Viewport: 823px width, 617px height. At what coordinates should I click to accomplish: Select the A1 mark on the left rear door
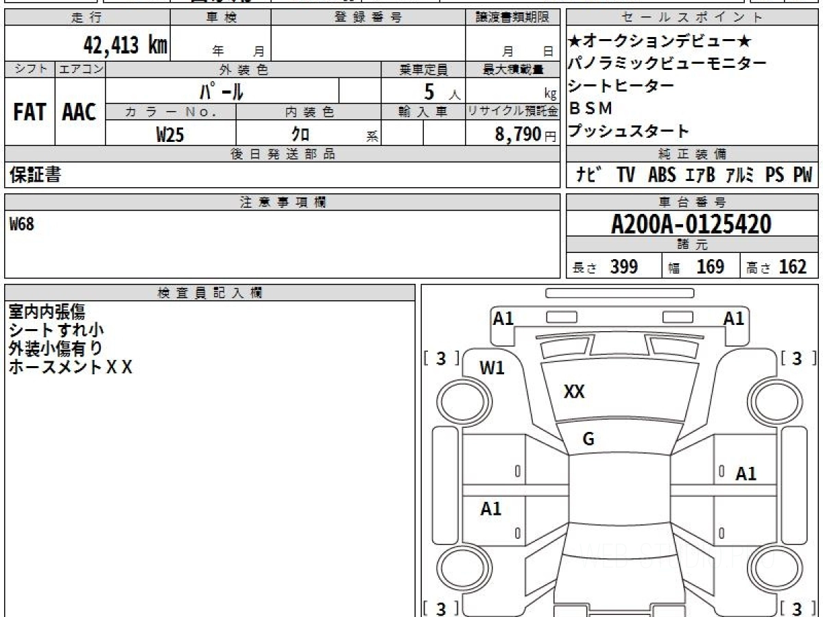click(491, 509)
